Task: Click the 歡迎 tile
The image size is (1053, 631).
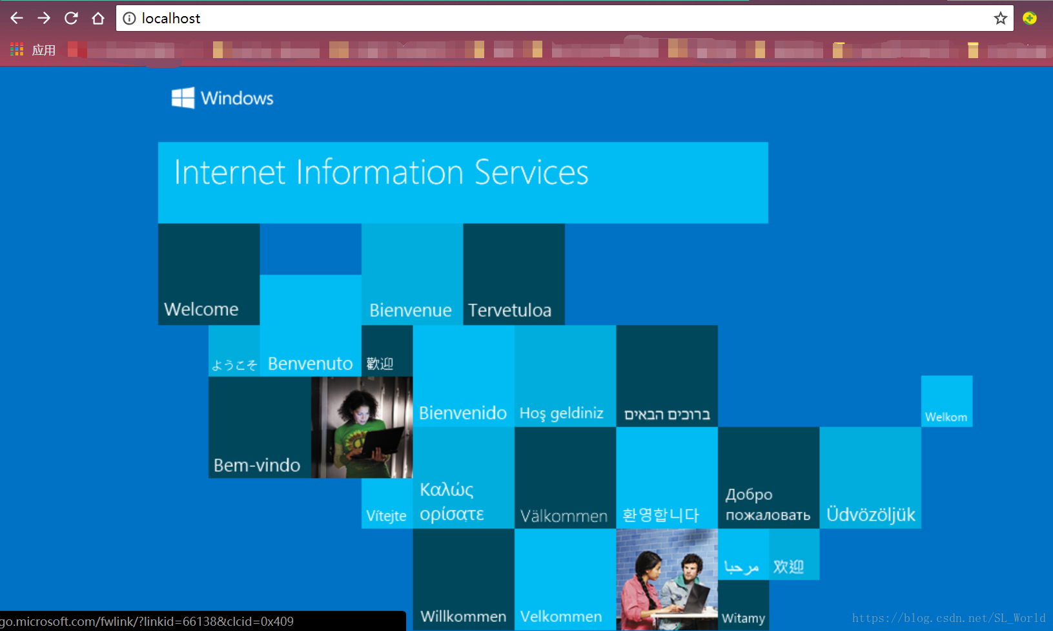Action: [387, 351]
